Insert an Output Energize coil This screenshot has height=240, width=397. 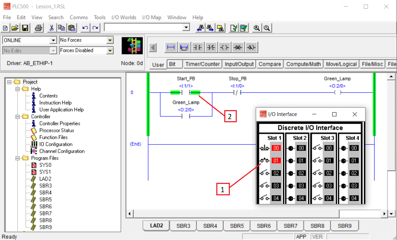pos(224,47)
